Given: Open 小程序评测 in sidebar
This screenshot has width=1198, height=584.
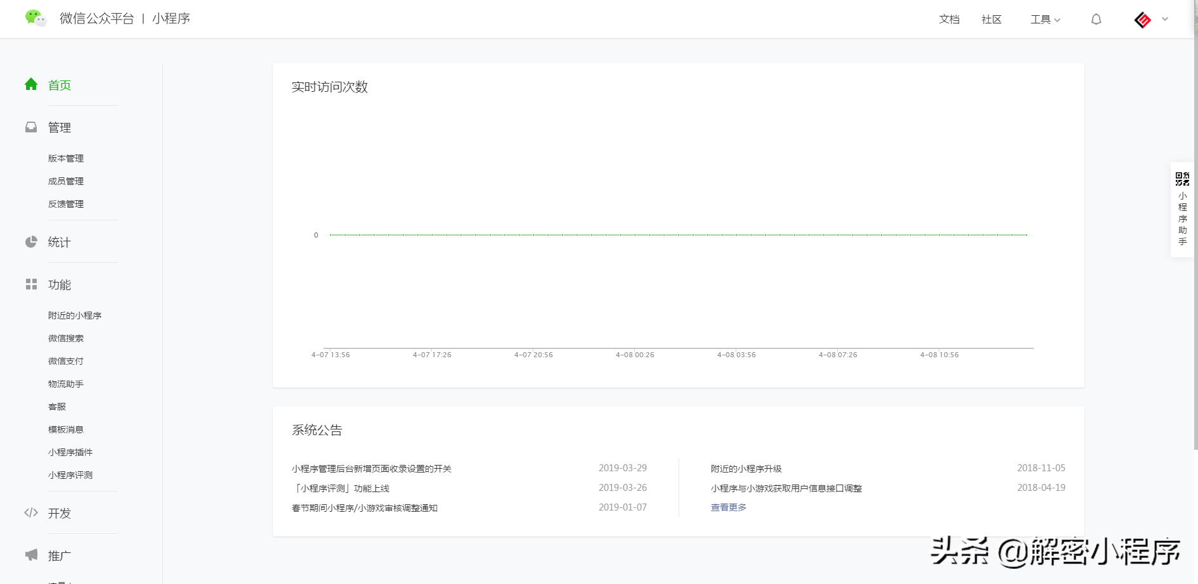Looking at the screenshot, I should point(70,475).
